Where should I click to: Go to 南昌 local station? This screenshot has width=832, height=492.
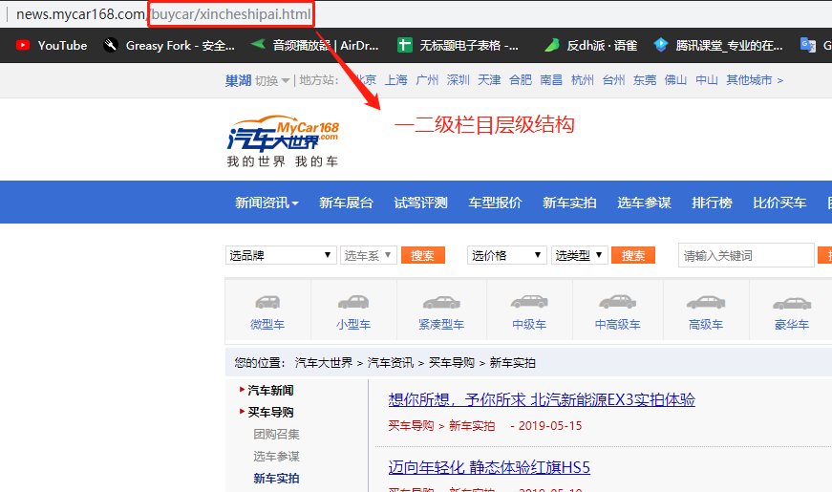[x=551, y=80]
